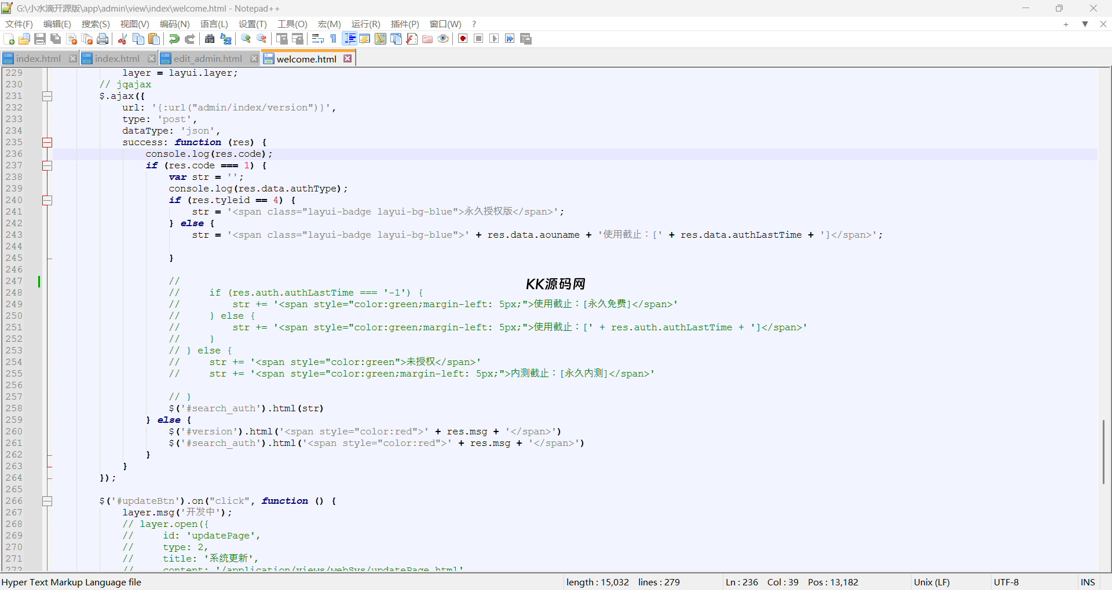Viewport: 1112px width, 590px height.
Task: Click the Undo arrow icon
Action: tap(174, 39)
